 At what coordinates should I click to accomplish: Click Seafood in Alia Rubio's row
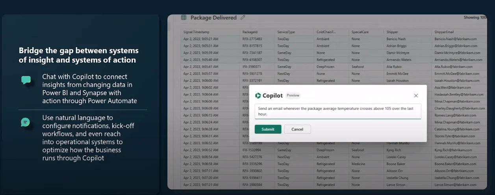(358, 67)
